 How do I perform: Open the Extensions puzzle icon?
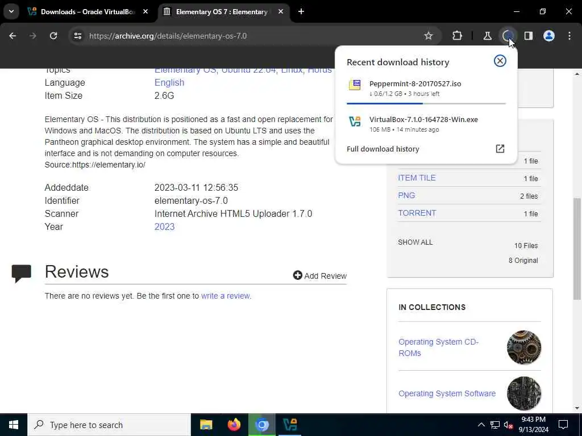point(458,36)
